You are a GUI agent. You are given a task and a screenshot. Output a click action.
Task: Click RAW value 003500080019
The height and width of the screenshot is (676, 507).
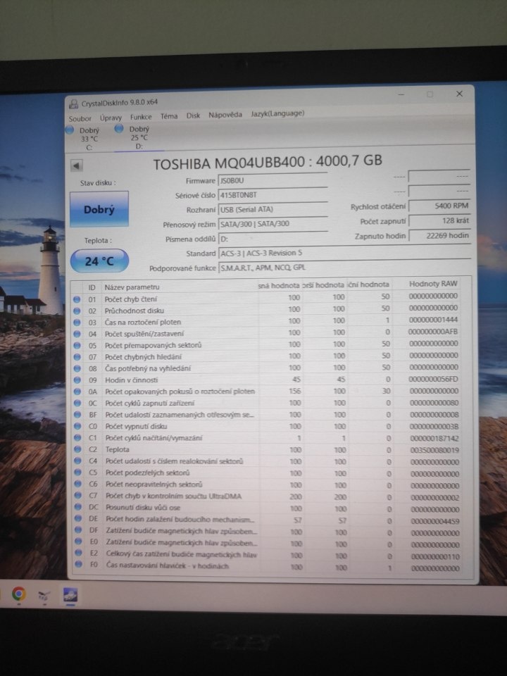click(434, 450)
